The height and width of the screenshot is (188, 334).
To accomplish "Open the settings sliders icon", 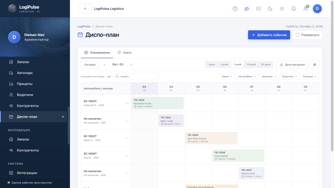I will pyautogui.click(x=258, y=9).
